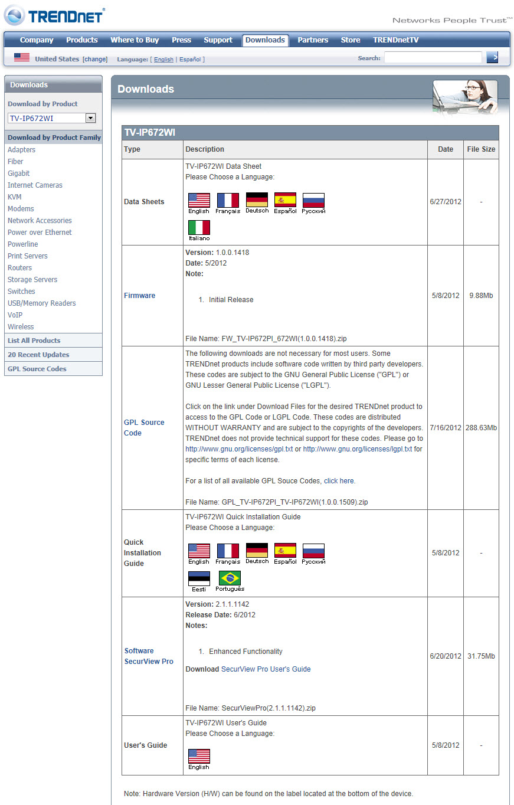Browse USB/Memory Readers product family
This screenshot has width=514, height=805.
point(42,303)
